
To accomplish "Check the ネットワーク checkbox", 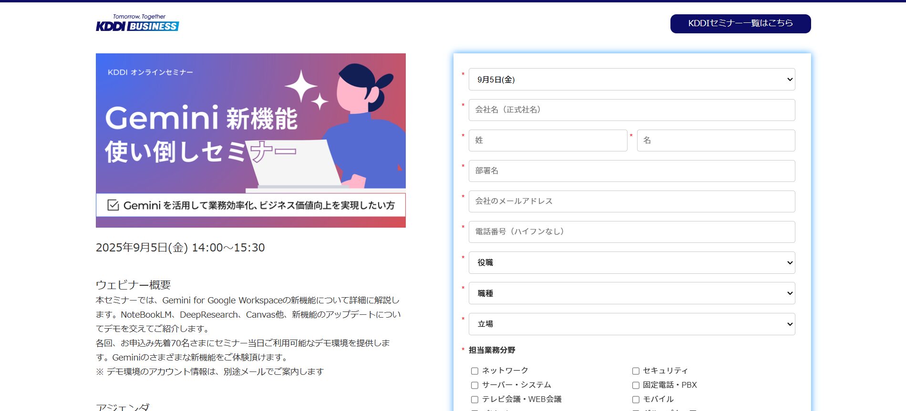I will pos(474,371).
